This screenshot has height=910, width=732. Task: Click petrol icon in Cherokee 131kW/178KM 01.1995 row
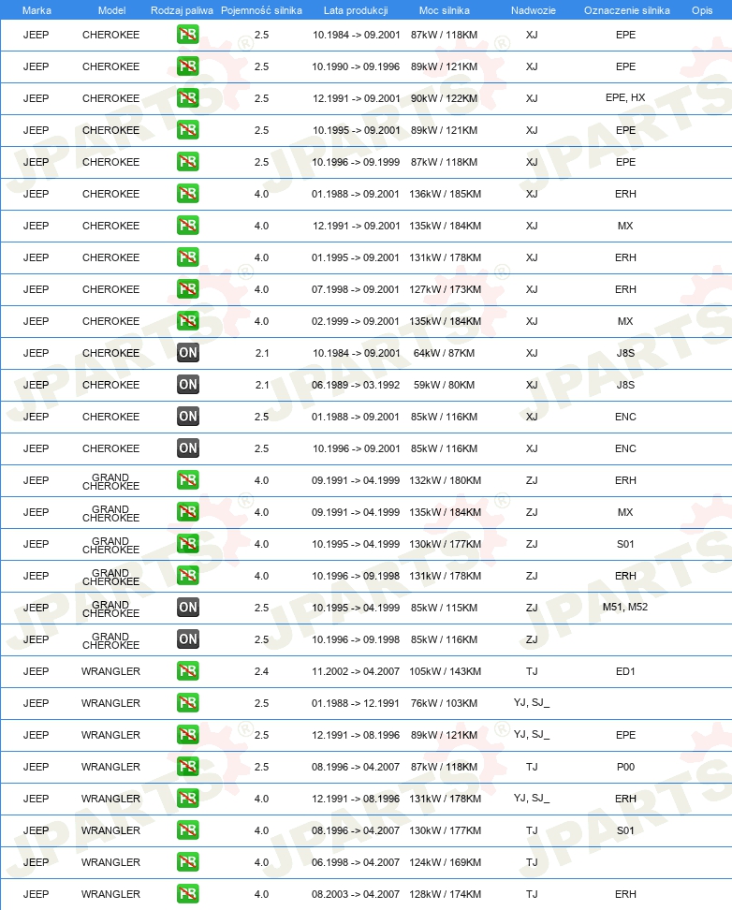click(x=187, y=257)
